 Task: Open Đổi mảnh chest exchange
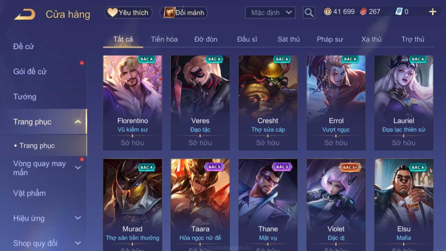(184, 13)
